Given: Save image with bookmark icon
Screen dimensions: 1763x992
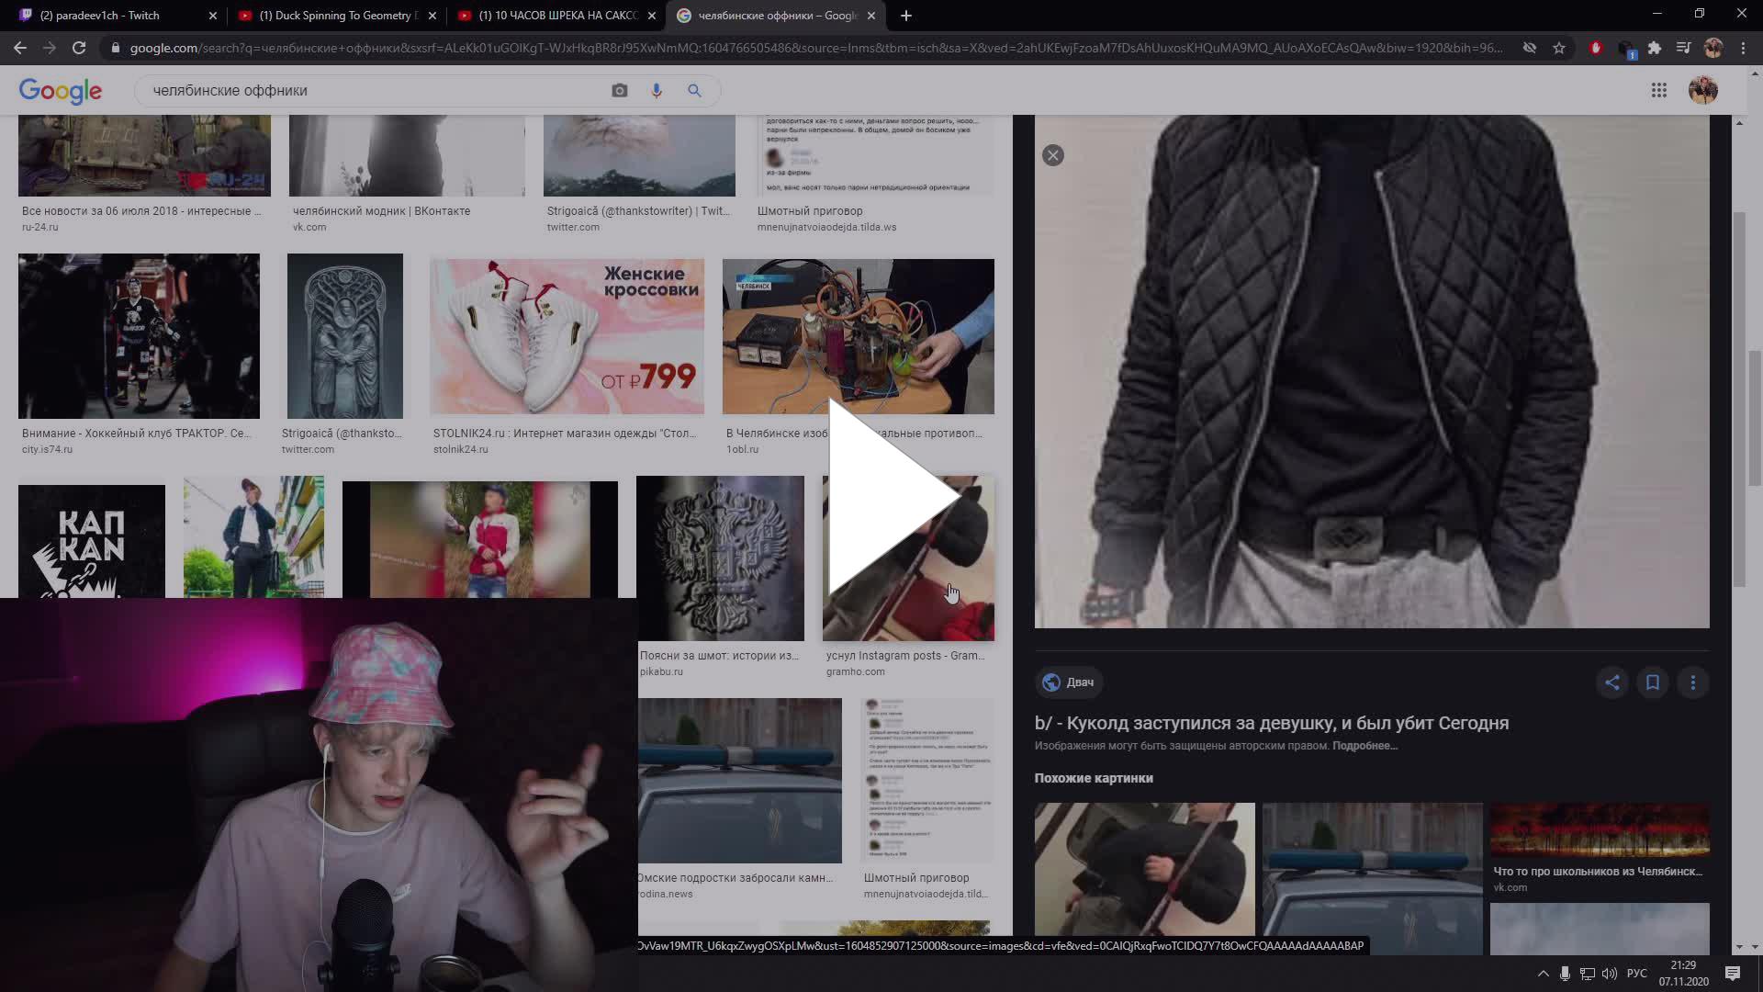Looking at the screenshot, I should (1652, 682).
